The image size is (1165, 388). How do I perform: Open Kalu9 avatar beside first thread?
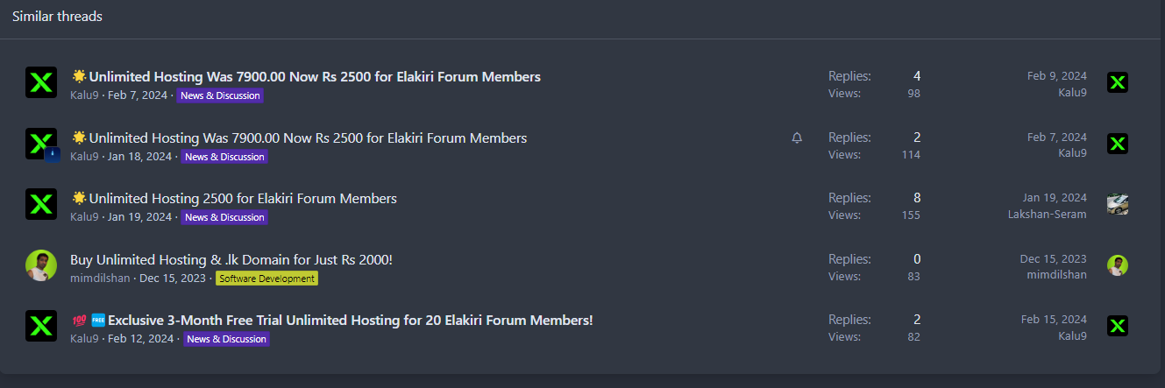tap(41, 82)
